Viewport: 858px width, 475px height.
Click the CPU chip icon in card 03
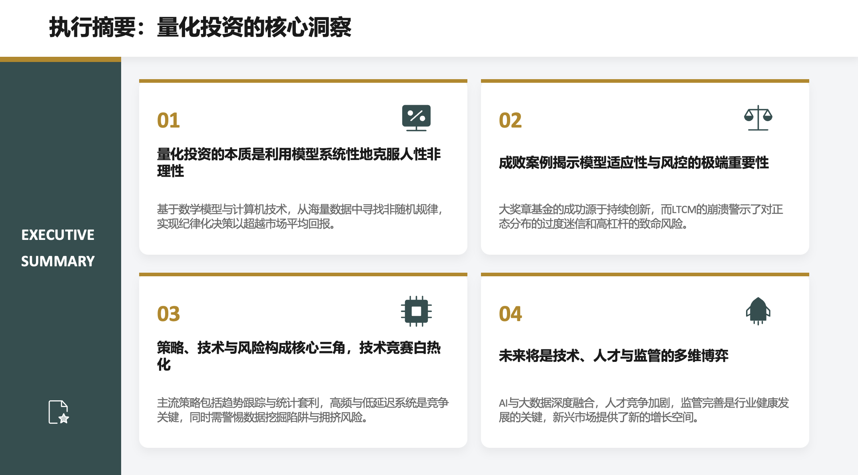point(416,311)
